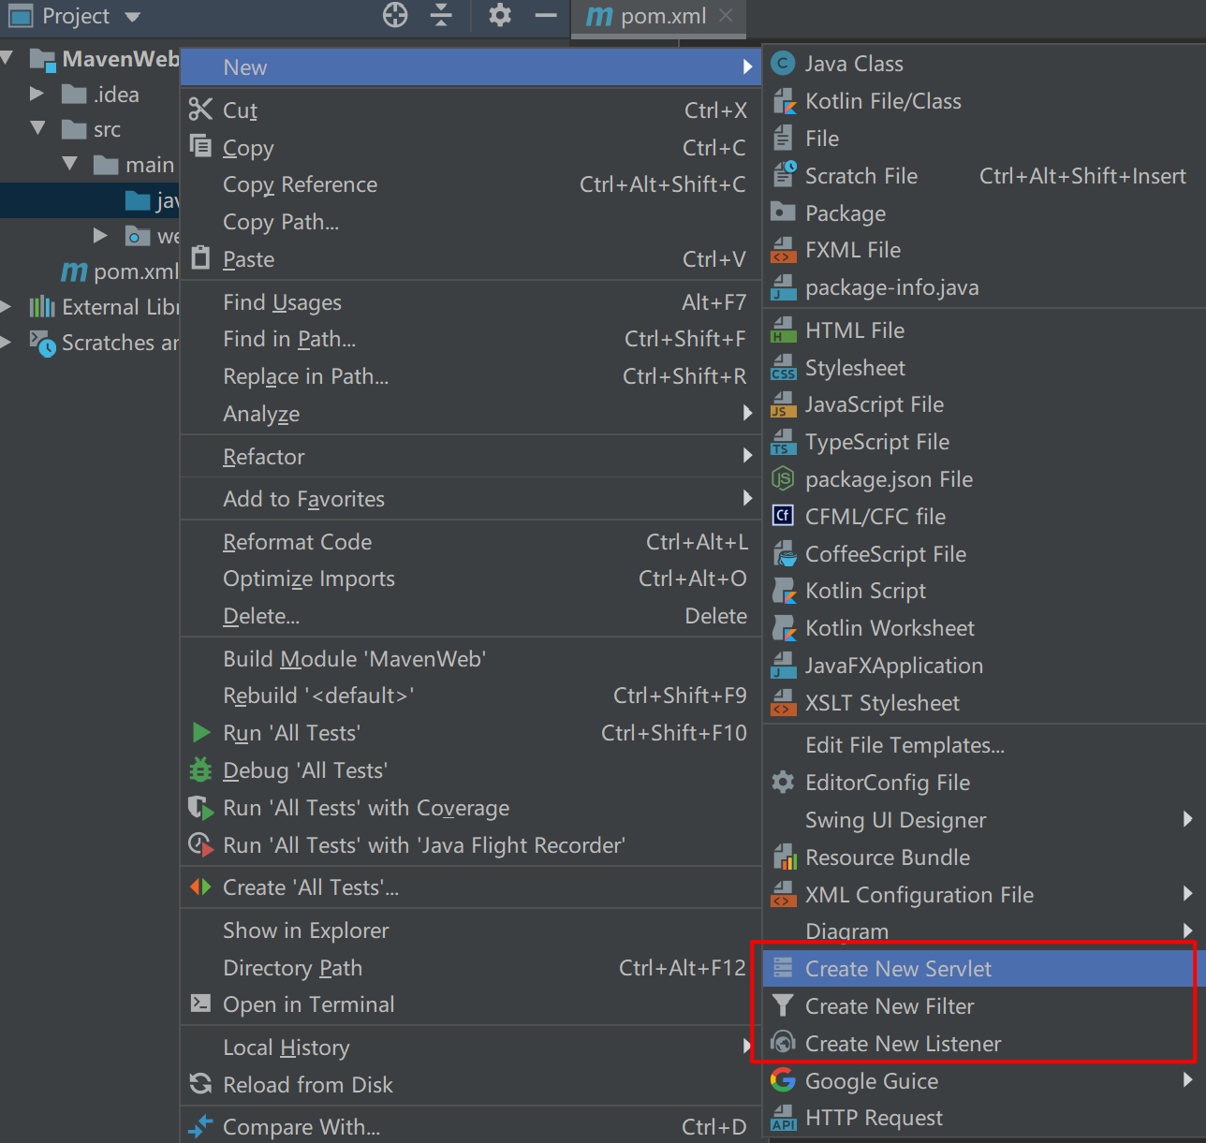1206x1143 pixels.
Task: Close the pom.xml editor tab
Action: tap(726, 15)
